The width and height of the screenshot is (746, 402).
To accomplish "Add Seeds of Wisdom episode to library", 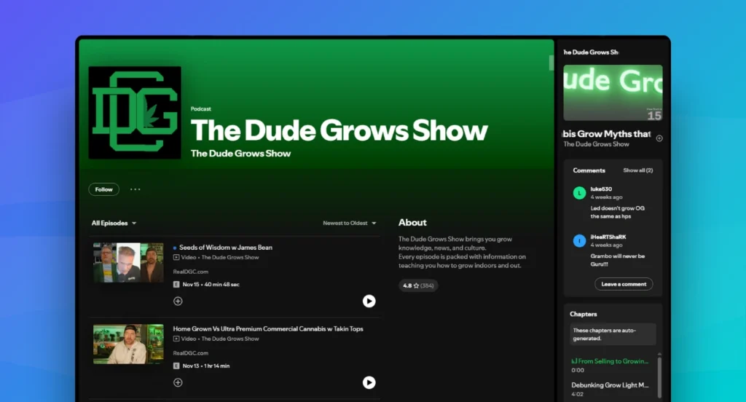I will pyautogui.click(x=178, y=301).
